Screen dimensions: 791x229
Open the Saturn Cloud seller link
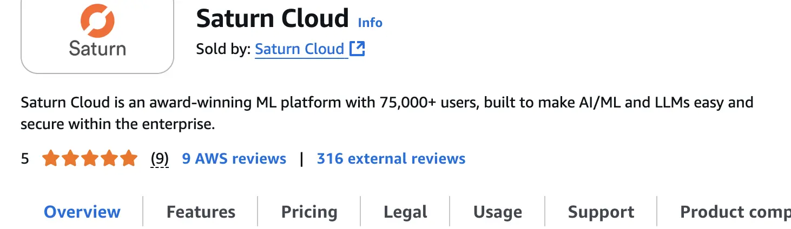pos(299,49)
